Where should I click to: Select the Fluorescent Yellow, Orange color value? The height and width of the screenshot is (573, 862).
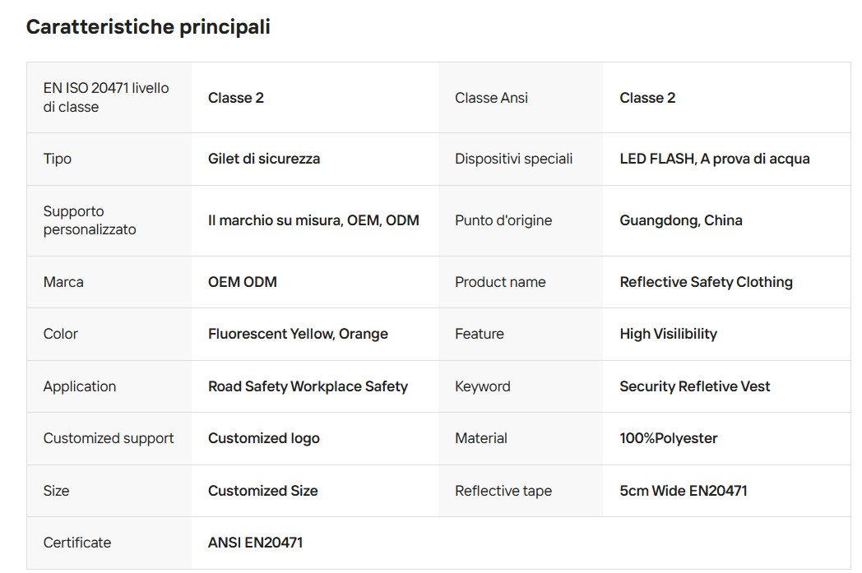tap(298, 334)
